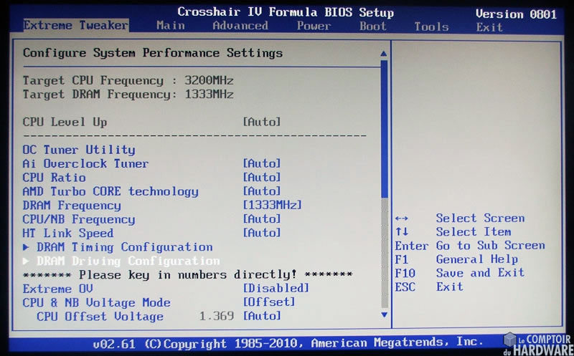
Task: Toggle Extreme OV [Disabled] value
Action: [x=276, y=288]
